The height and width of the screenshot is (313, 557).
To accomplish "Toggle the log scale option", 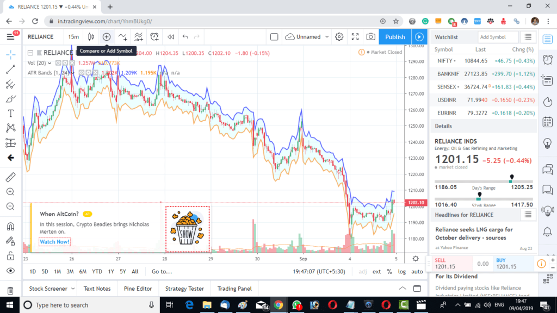I will click(401, 271).
